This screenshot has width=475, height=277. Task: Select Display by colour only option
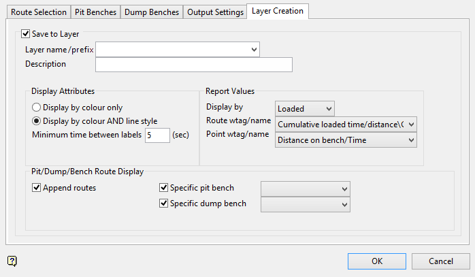point(36,108)
